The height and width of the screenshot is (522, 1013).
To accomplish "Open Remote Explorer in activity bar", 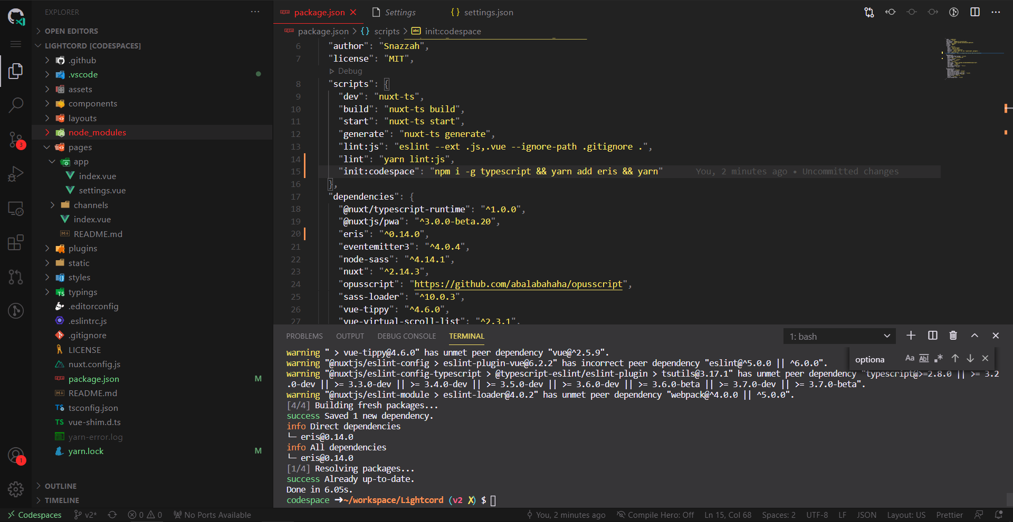I will tap(16, 209).
